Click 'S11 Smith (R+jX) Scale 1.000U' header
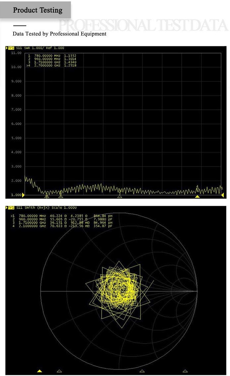230x376 pixels. pyautogui.click(x=46, y=208)
